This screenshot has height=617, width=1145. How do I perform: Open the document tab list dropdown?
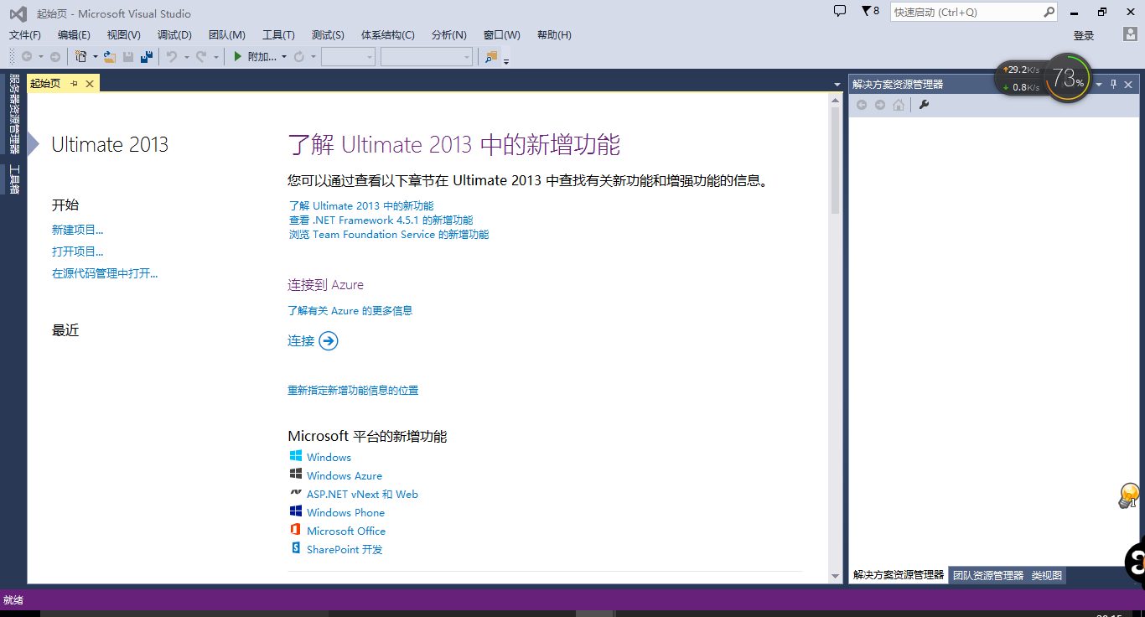point(837,85)
